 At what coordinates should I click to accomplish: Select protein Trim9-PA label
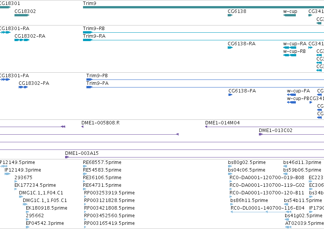(x=97, y=83)
